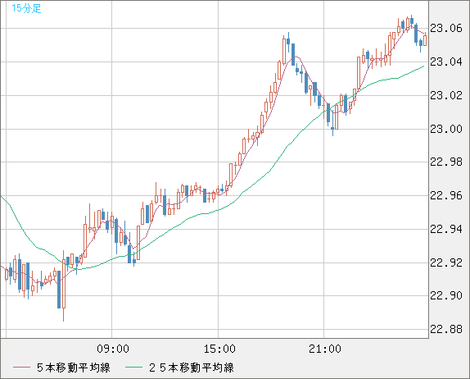Click the 23.00 price axis label
Image resolution: width=470 pixels, height=379 pixels.
pyautogui.click(x=446, y=129)
